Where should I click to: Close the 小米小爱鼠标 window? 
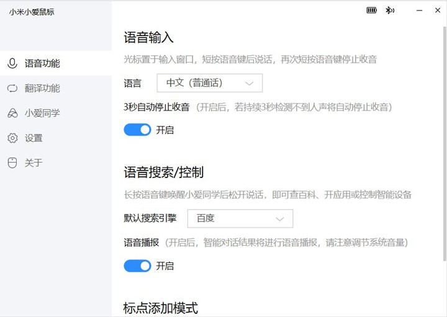pos(438,11)
